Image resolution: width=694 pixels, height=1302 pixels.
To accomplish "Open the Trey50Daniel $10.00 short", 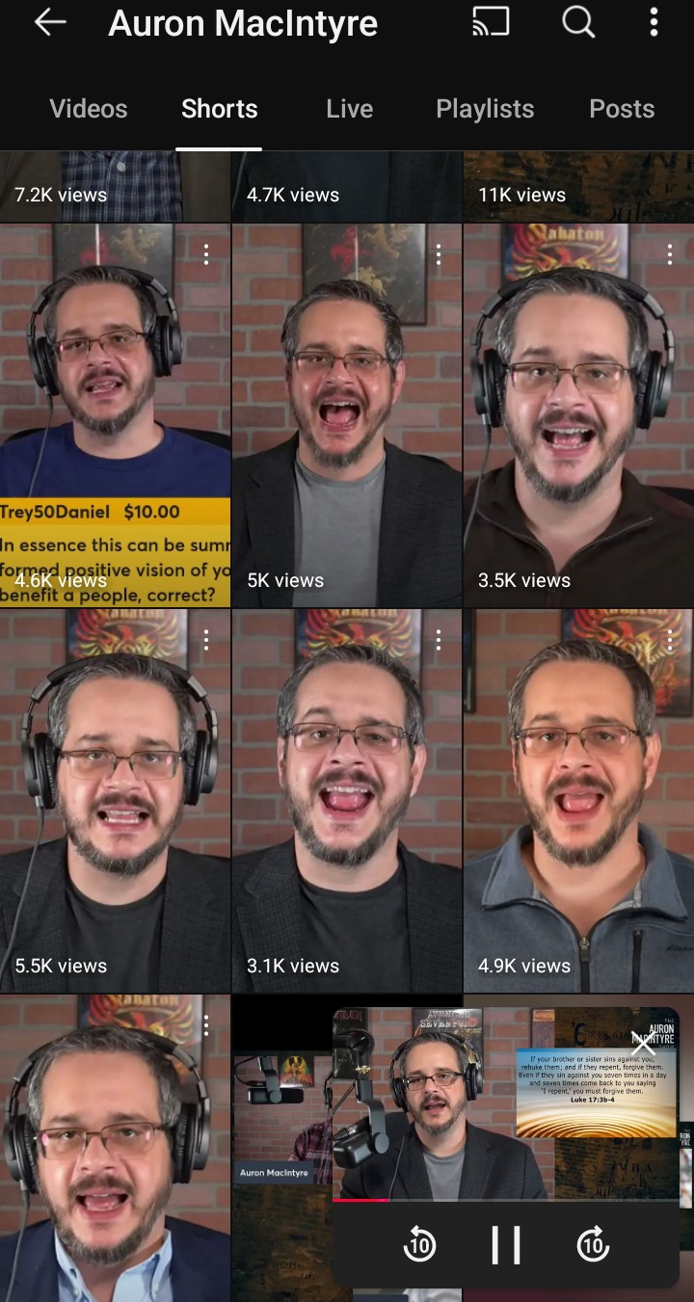I will (115, 415).
